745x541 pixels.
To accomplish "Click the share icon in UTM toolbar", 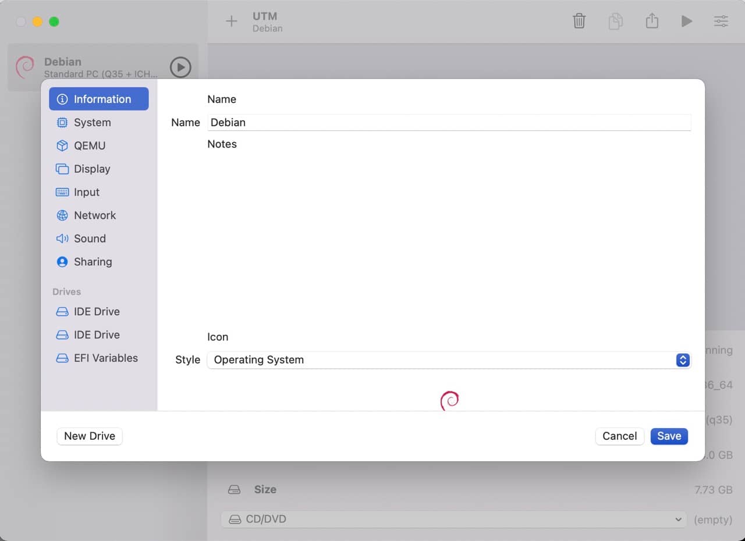I will click(652, 21).
